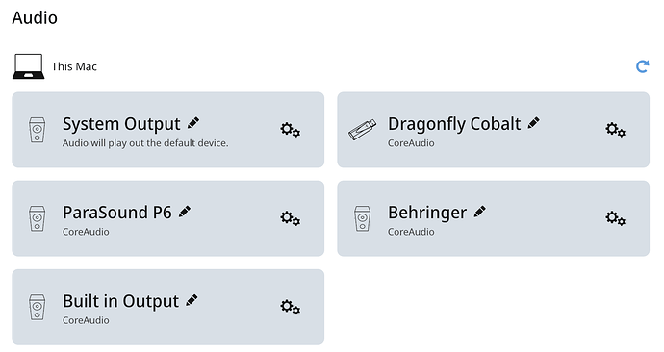The height and width of the screenshot is (352, 664).
Task: Click the Dragonfly Cobalt USB stick icon
Action: pyautogui.click(x=362, y=130)
